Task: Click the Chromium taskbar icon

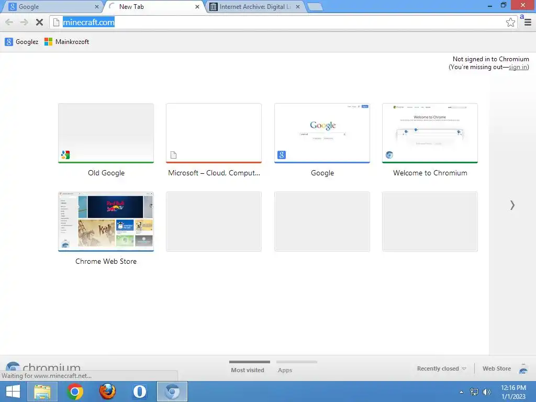Action: pos(172,392)
